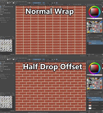Open Brush Smoothing dropdown in top Tool Options
Image resolution: width=103 pixels, height=113 pixels.
coord(10,20)
